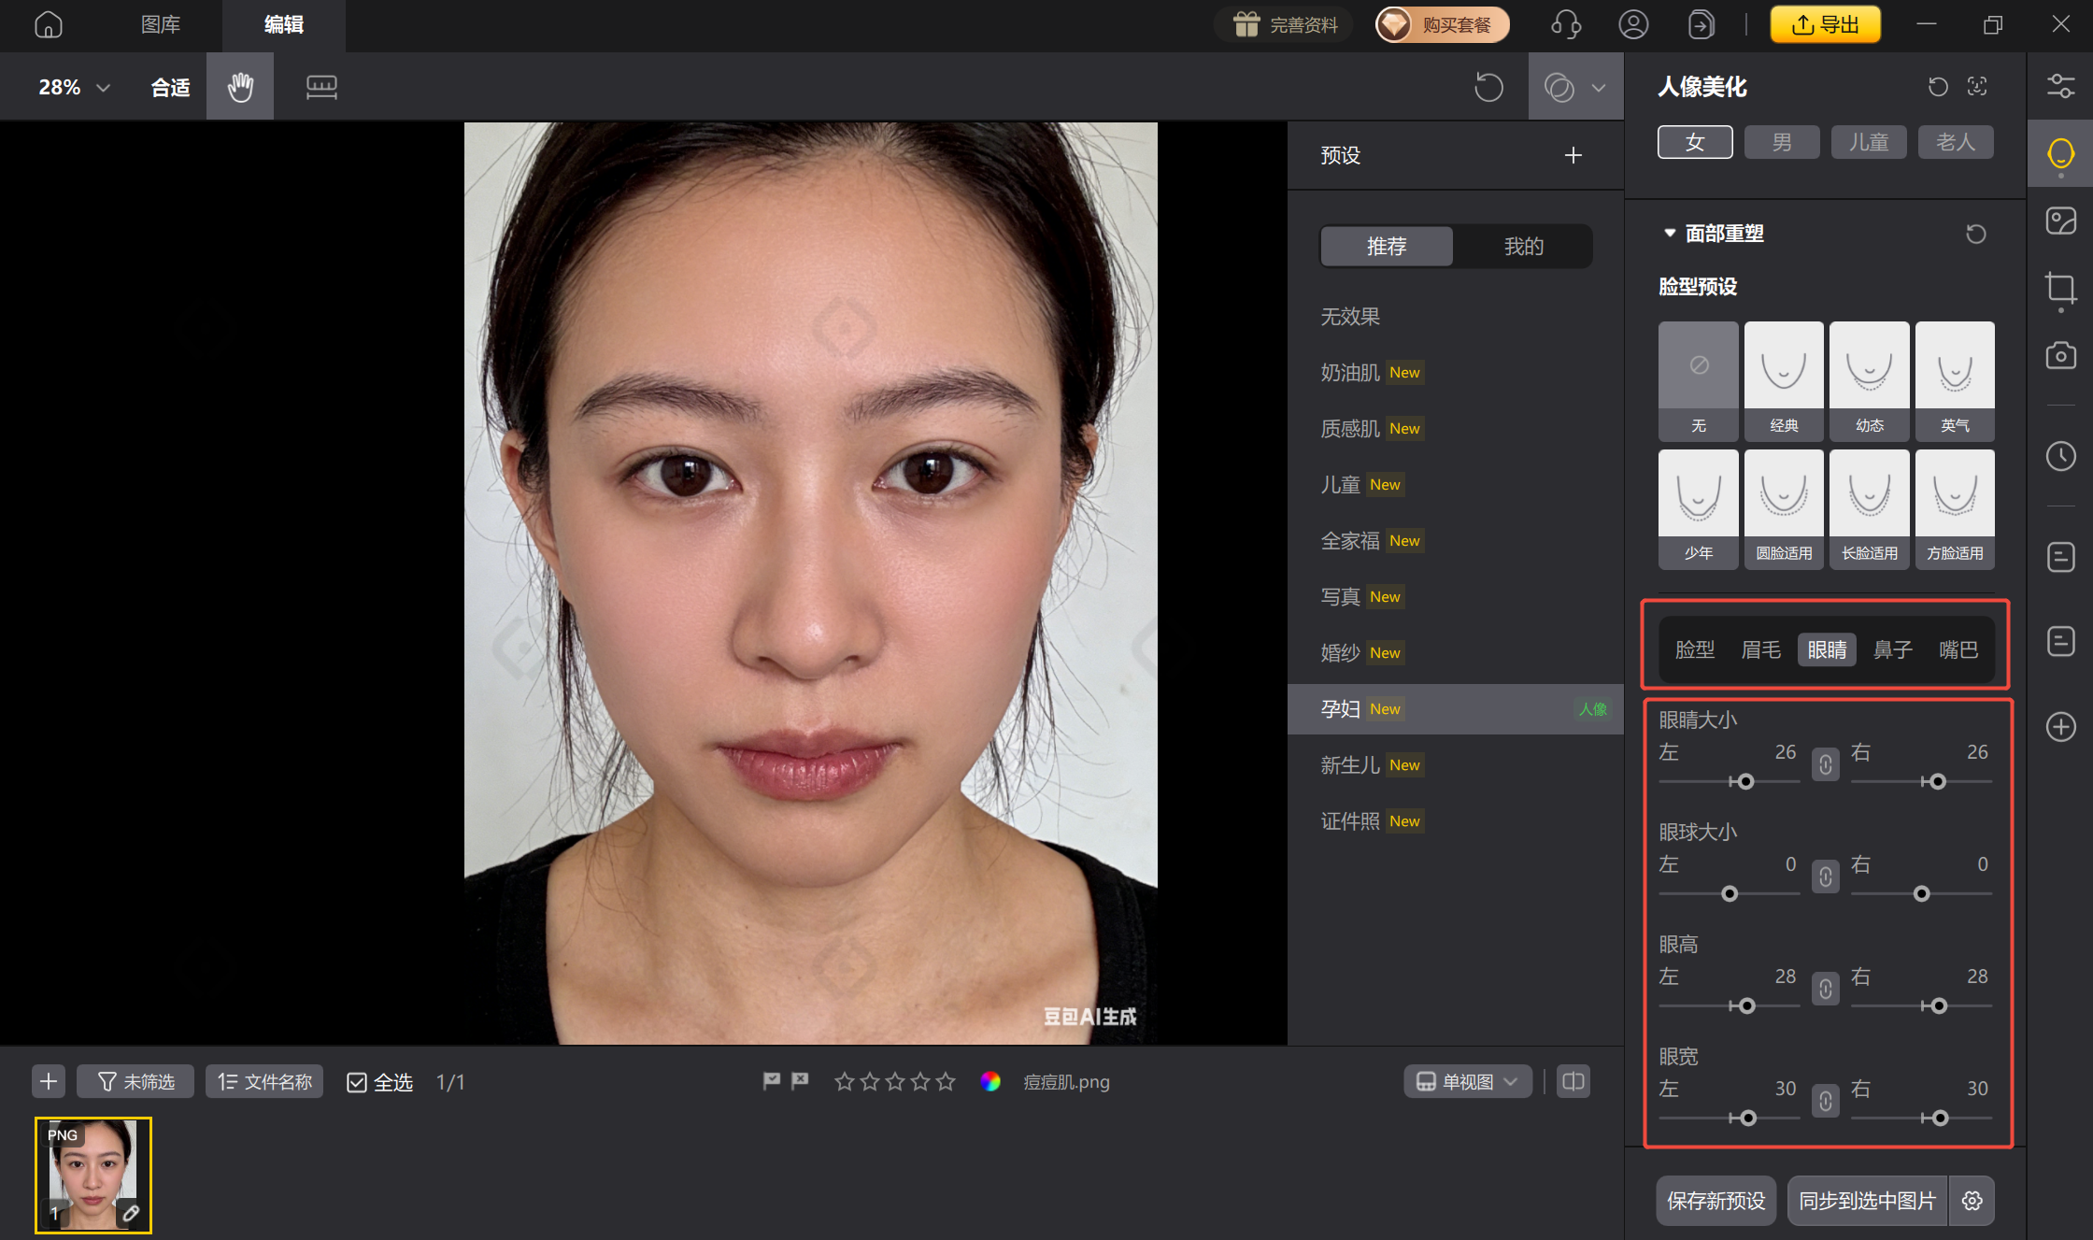Toggle the 全选 checkbox
Screen dimensions: 2093x1240
(357, 1081)
